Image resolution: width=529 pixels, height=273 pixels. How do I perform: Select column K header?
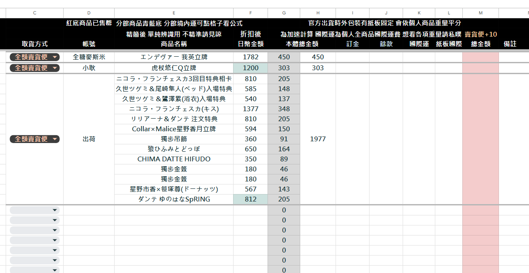[419, 13]
